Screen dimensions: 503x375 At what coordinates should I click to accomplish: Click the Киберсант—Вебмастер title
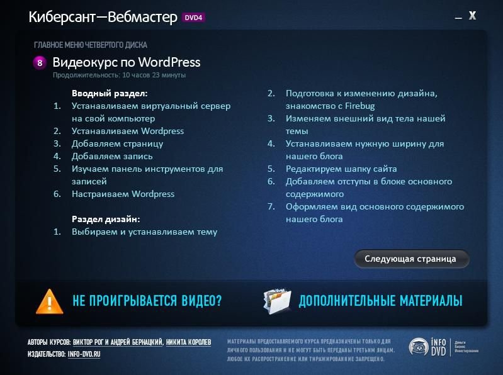pyautogui.click(x=103, y=18)
